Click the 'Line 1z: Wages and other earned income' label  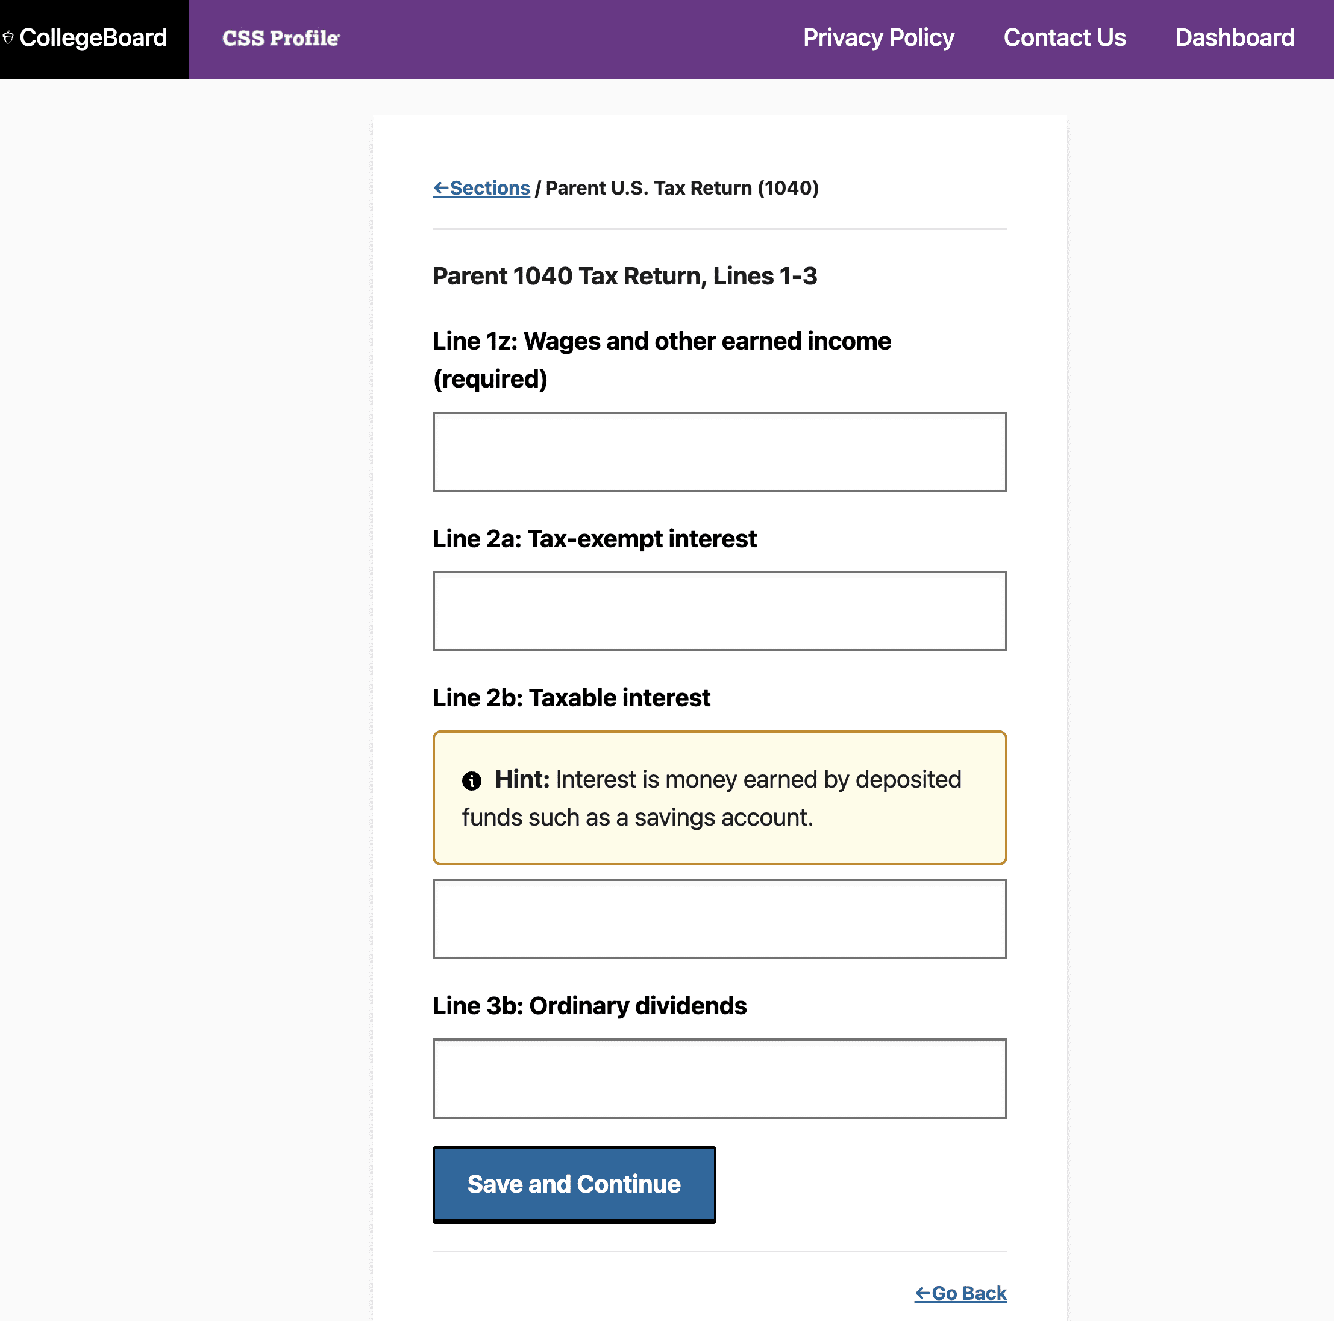pos(662,341)
